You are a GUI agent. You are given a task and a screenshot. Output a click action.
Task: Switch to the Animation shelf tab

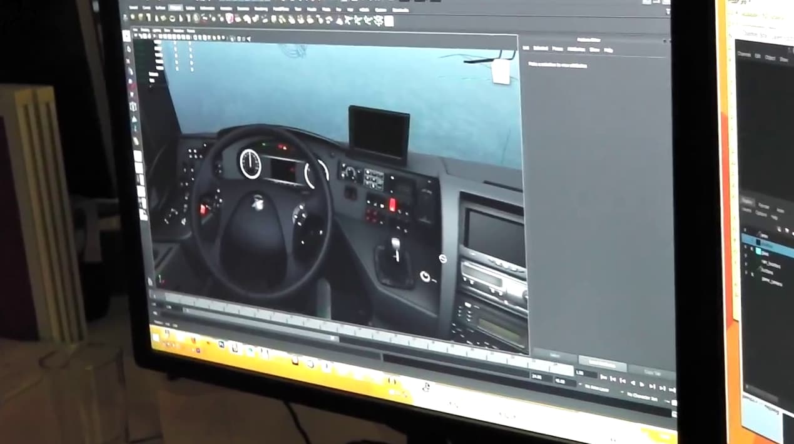(x=225, y=8)
